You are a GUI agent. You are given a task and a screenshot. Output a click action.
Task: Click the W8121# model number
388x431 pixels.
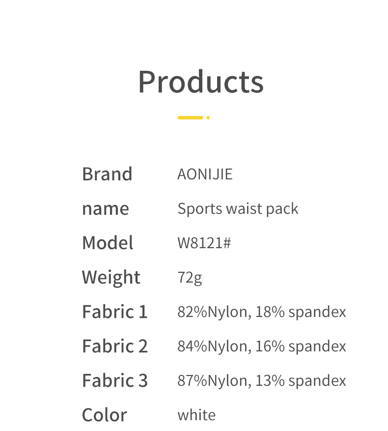pos(204,243)
